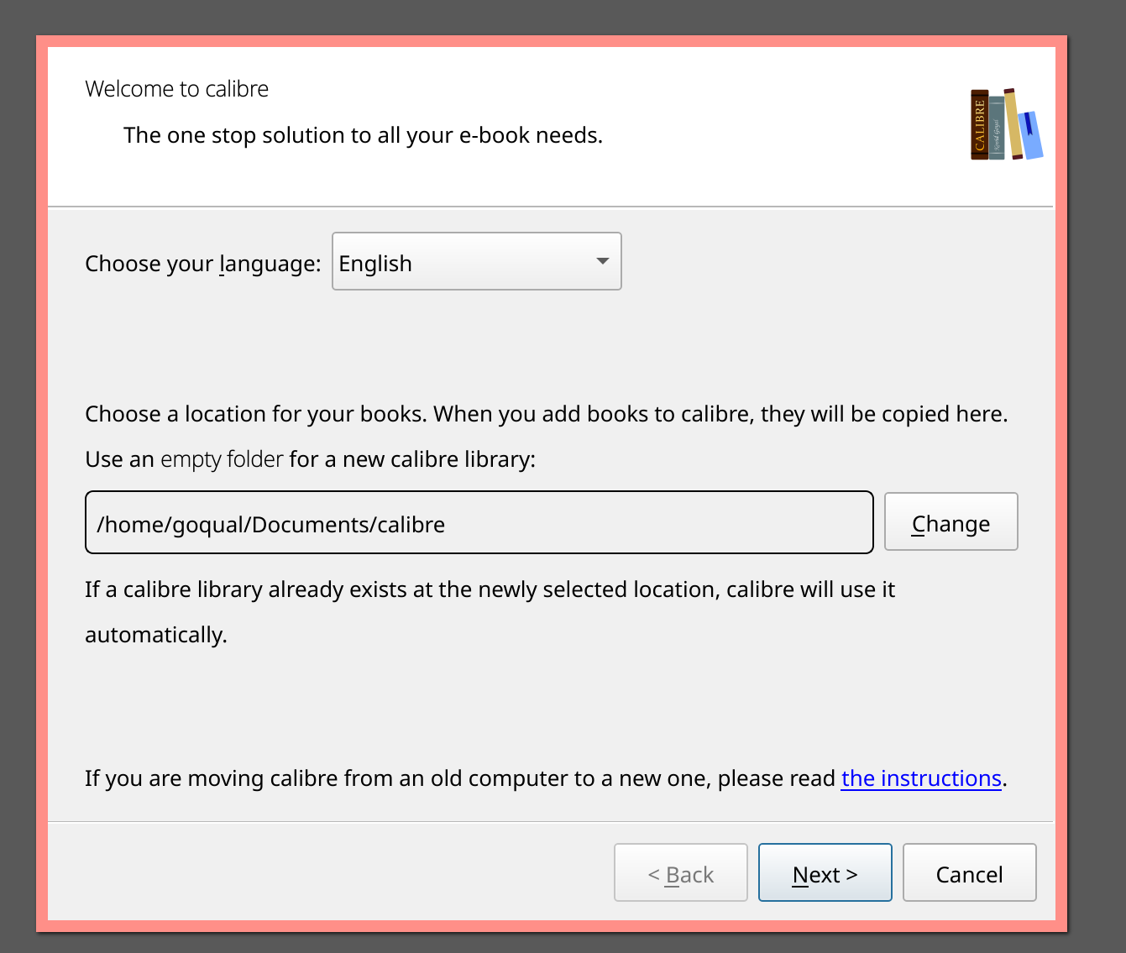Viewport: 1126px width, 953px height.
Task: Click the Change button for library location
Action: point(951,521)
